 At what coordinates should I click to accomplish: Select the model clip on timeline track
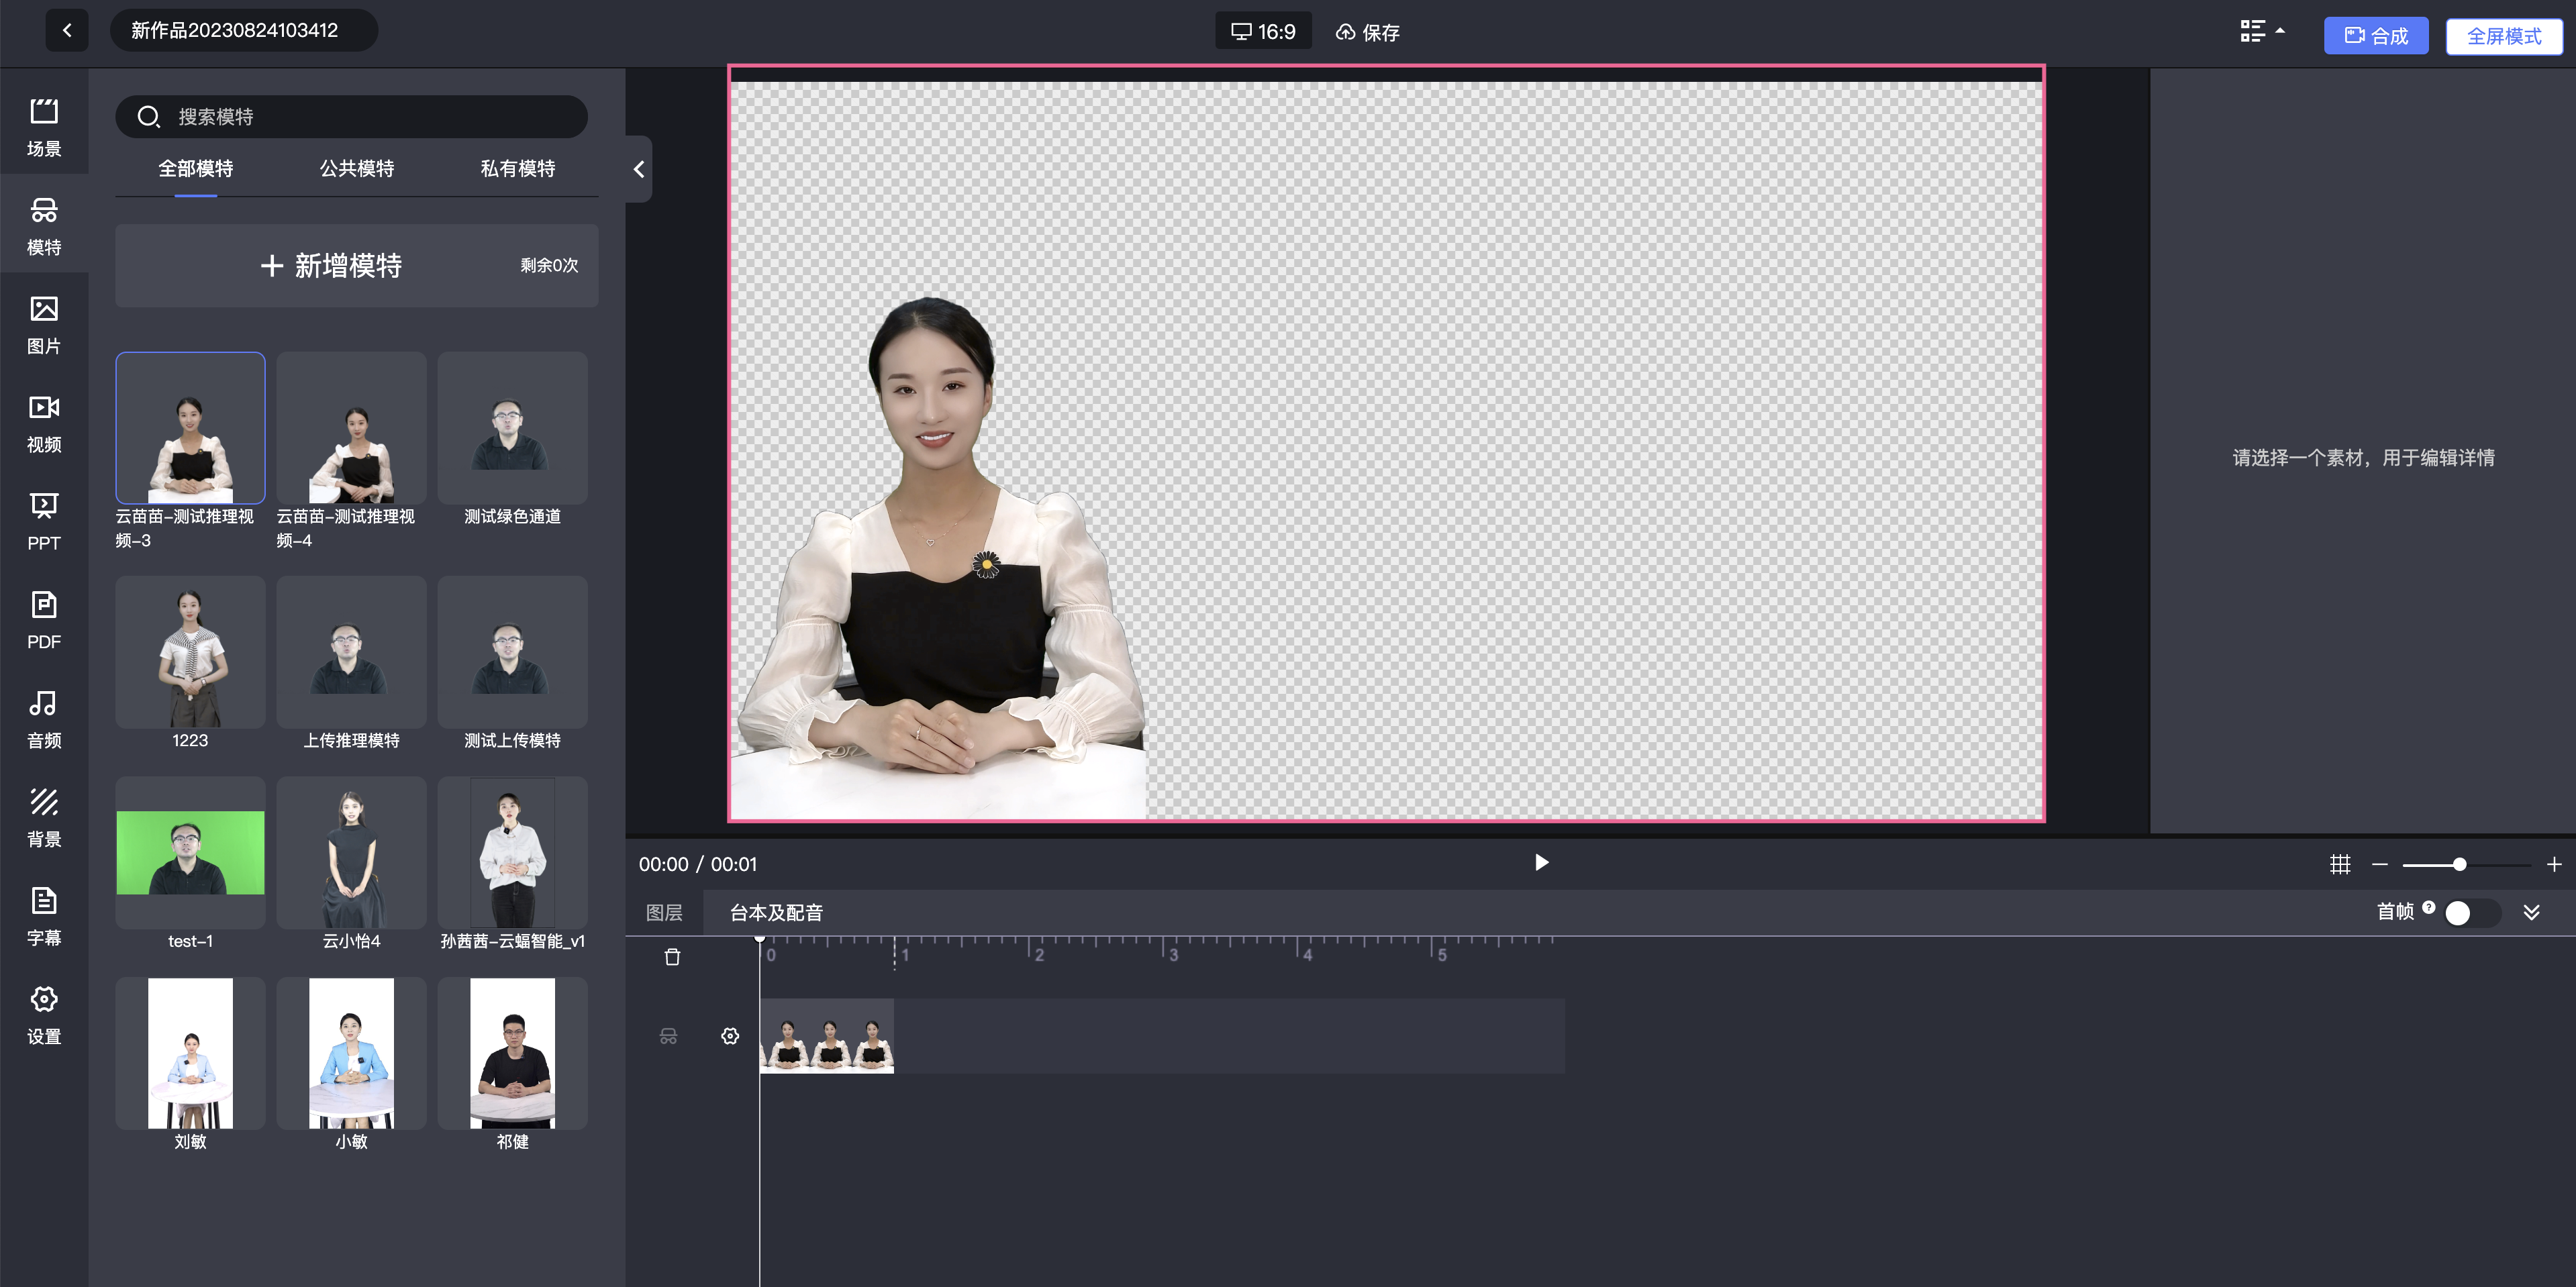pos(827,1036)
